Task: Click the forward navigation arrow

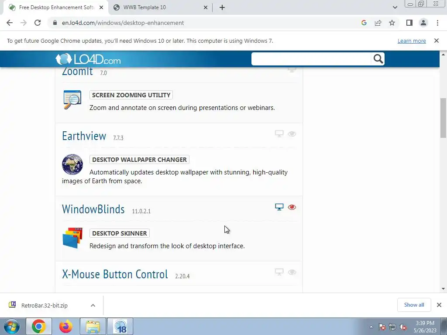Action: pos(24,23)
